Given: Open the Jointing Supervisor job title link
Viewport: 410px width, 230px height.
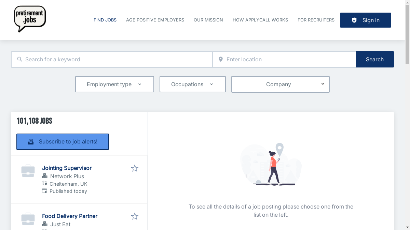Looking at the screenshot, I should pyautogui.click(x=67, y=168).
